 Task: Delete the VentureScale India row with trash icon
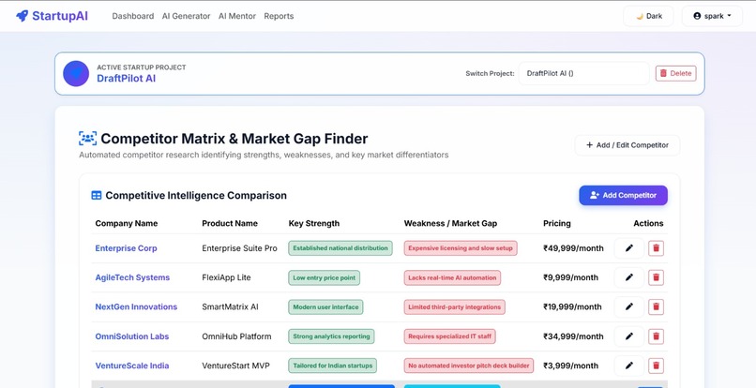tap(656, 366)
